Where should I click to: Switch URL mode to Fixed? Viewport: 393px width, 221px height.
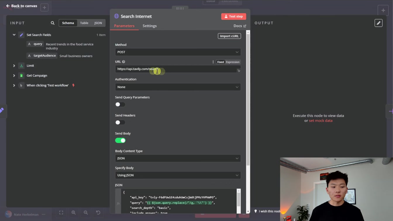click(220, 62)
